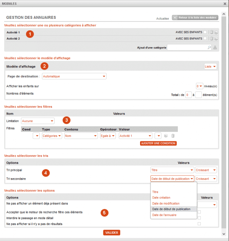Delete the Activité 2 category with trash icon

click(x=211, y=39)
